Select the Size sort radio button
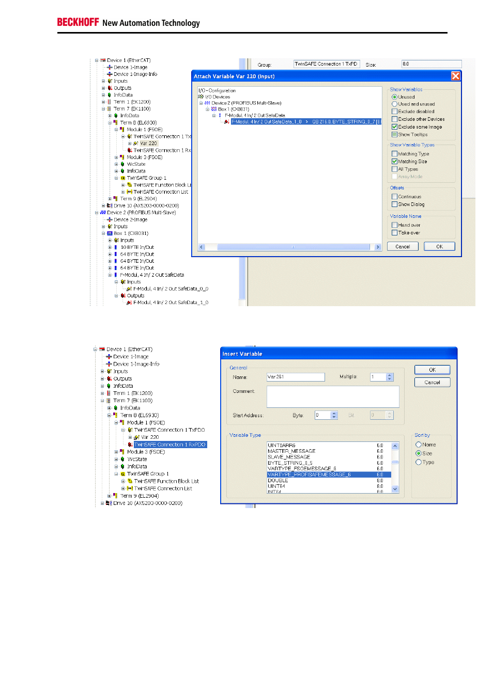Image resolution: width=493 pixels, height=697 pixels. click(419, 453)
